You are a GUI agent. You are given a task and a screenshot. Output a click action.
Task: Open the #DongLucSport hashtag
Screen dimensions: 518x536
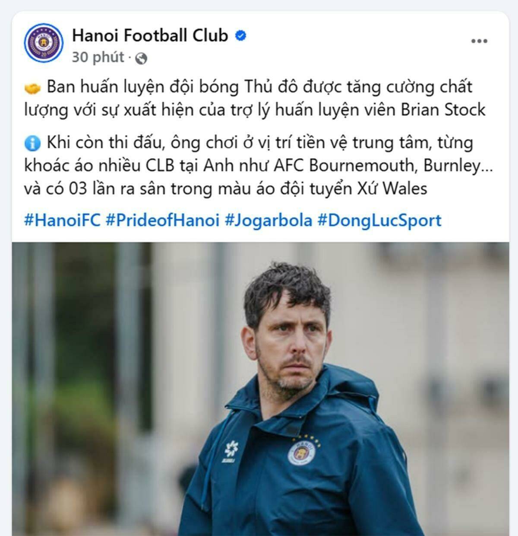379,220
